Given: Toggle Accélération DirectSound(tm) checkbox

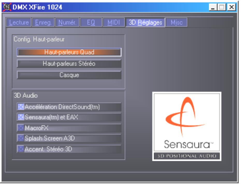Looking at the screenshot, I should pos(21,107).
